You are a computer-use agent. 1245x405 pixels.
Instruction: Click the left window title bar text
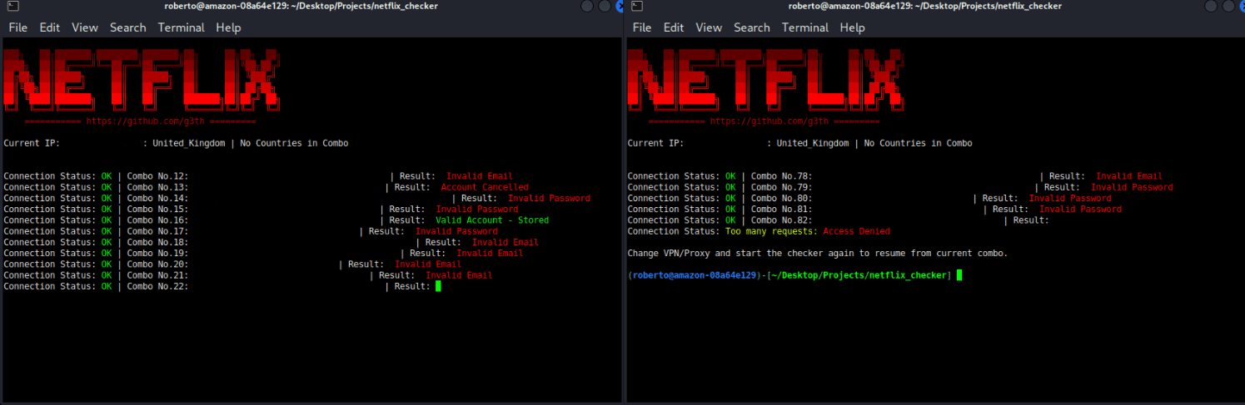click(x=301, y=6)
